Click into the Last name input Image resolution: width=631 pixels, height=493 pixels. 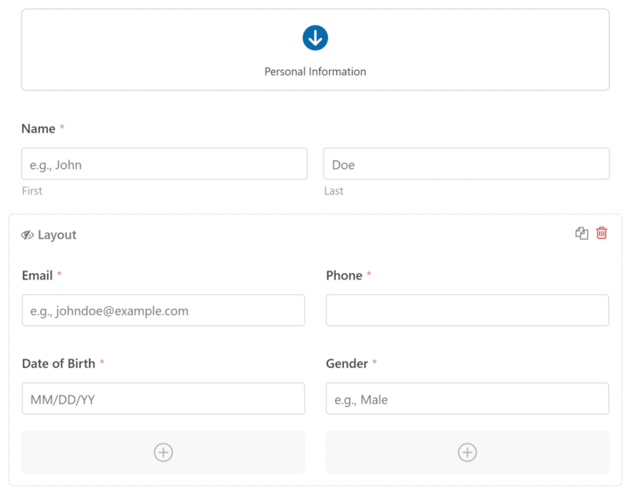tap(466, 164)
